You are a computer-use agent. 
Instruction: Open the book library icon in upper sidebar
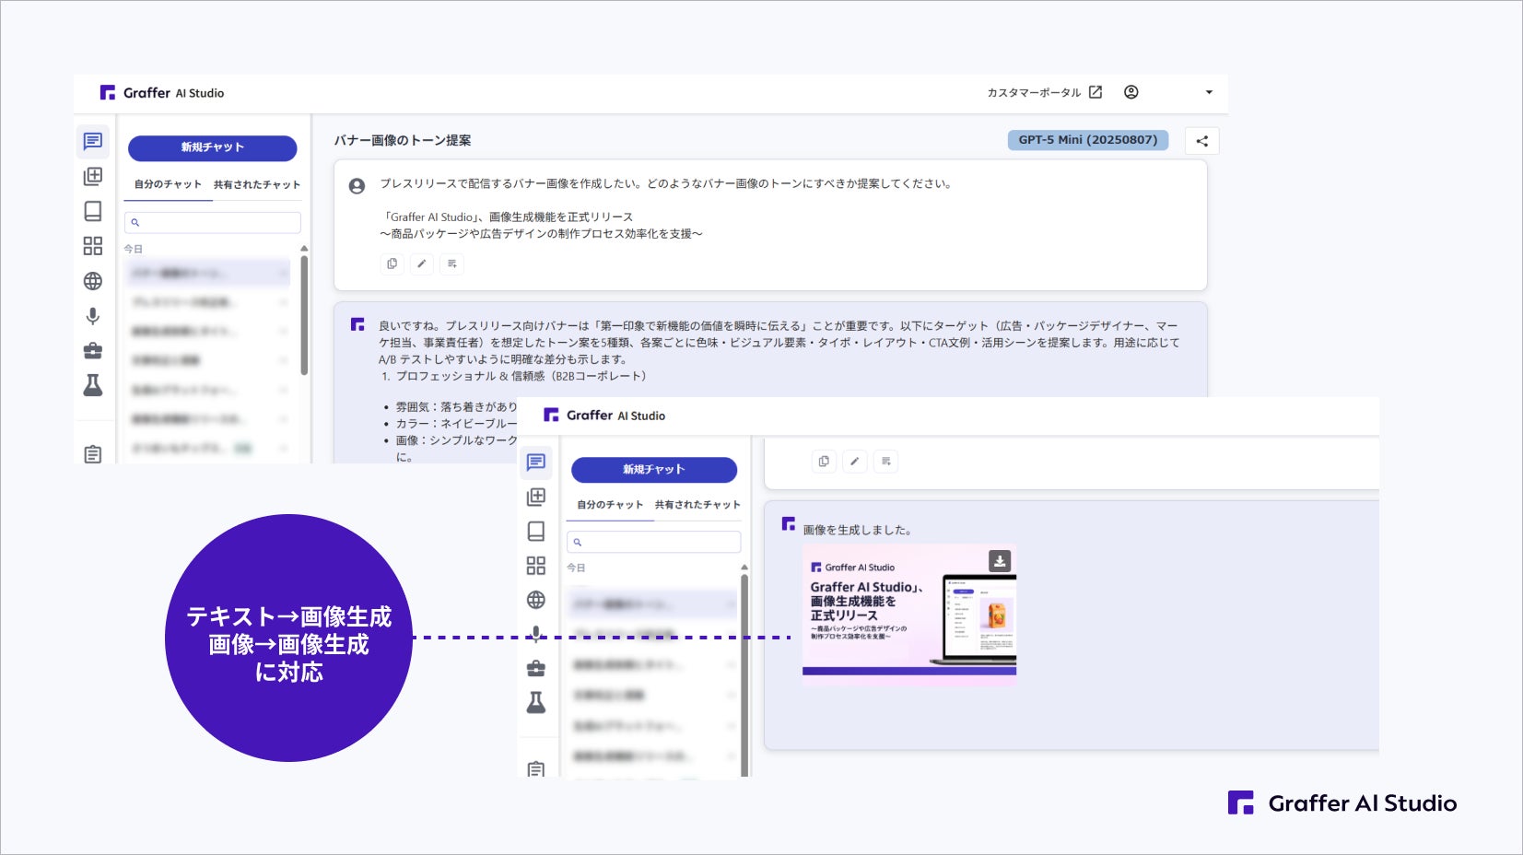click(x=93, y=211)
